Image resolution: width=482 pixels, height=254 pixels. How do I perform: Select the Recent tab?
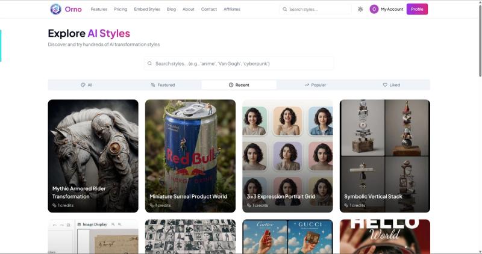(x=239, y=85)
